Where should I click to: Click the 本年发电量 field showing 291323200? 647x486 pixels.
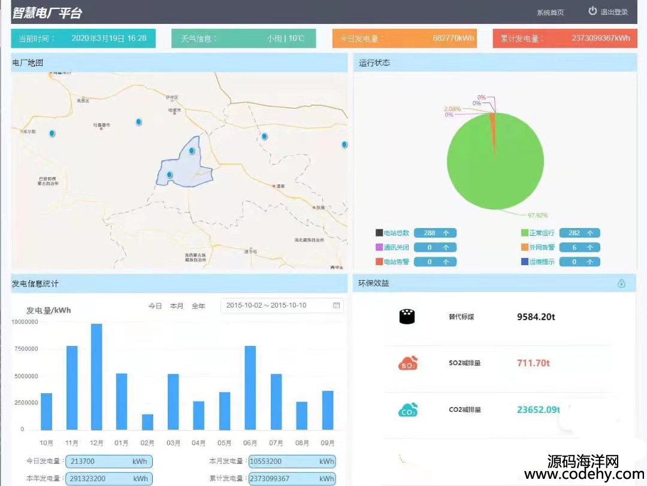tap(109, 479)
